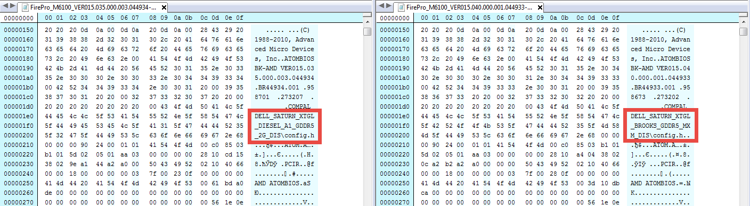Screen dimensions: 750x206
Task: Select 'AMD ATOMBIOS.=.H' text in the right pane
Action: [661, 184]
